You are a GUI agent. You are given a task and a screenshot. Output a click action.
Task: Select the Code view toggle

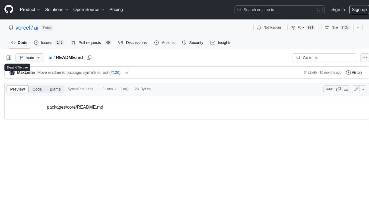click(x=37, y=89)
